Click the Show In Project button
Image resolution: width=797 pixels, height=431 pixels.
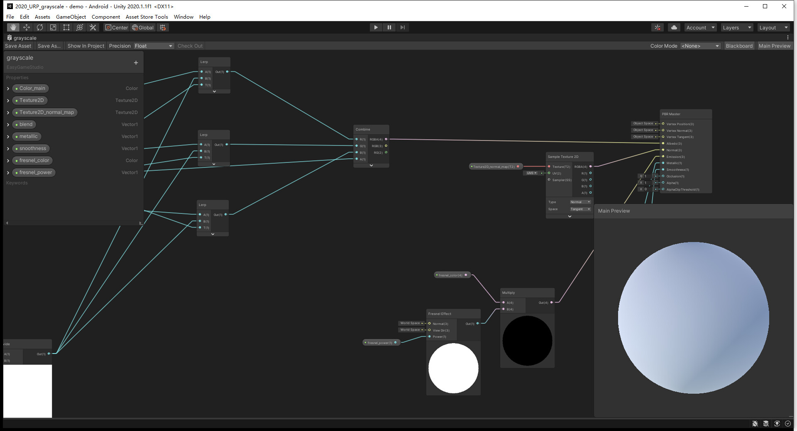[86, 46]
